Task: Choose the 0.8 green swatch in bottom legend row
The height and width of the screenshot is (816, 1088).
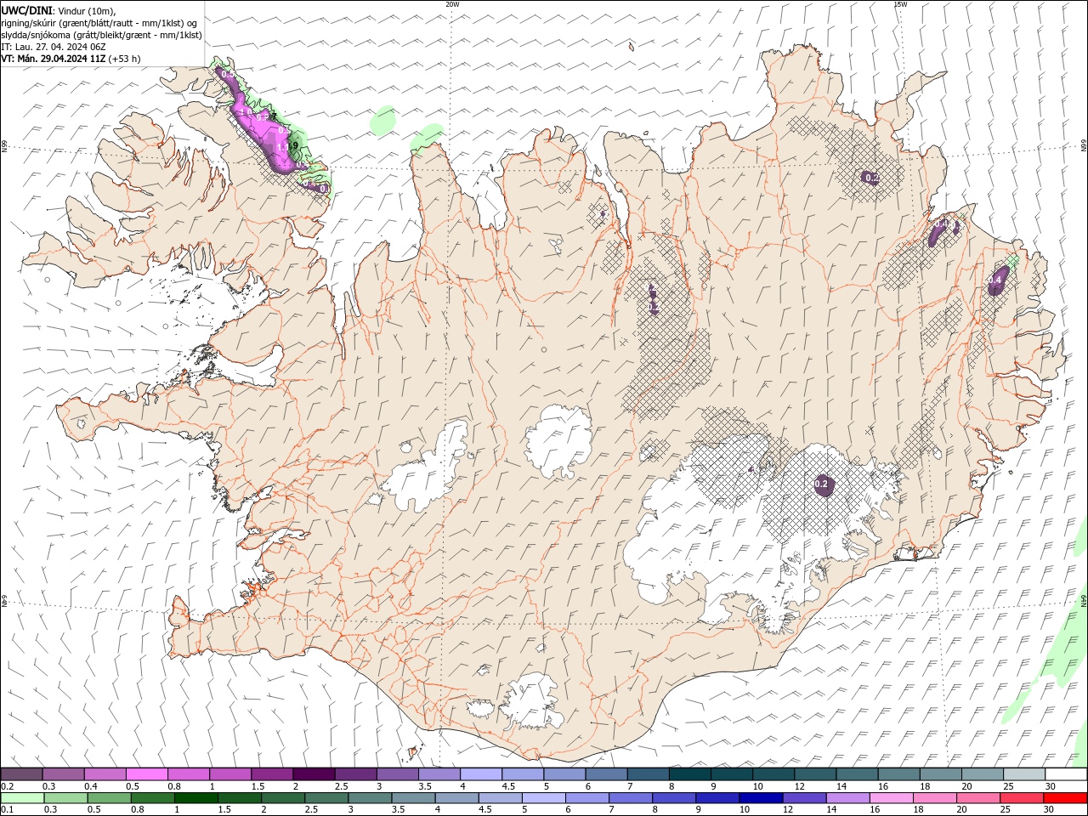Action: coord(153,798)
